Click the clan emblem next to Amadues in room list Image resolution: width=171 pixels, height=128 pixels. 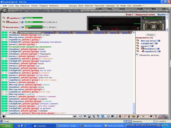[x=142, y=49]
